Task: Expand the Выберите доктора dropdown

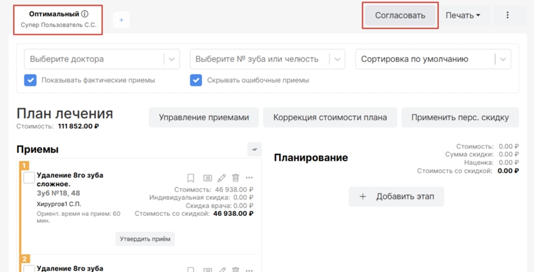Action: (171, 59)
